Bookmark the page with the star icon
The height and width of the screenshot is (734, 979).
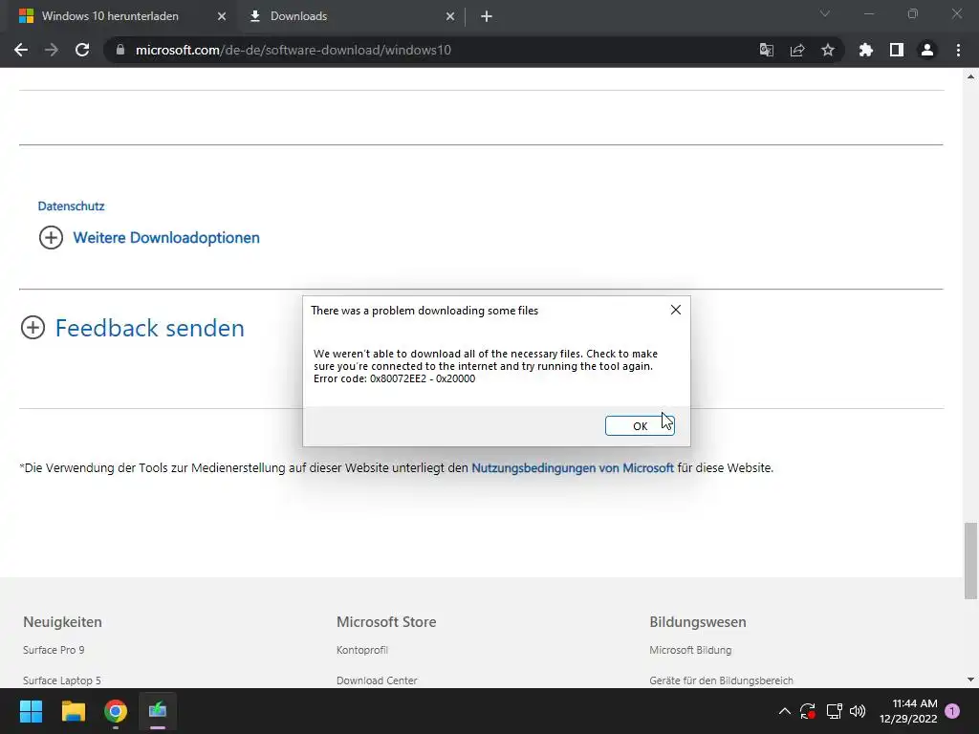tap(827, 50)
